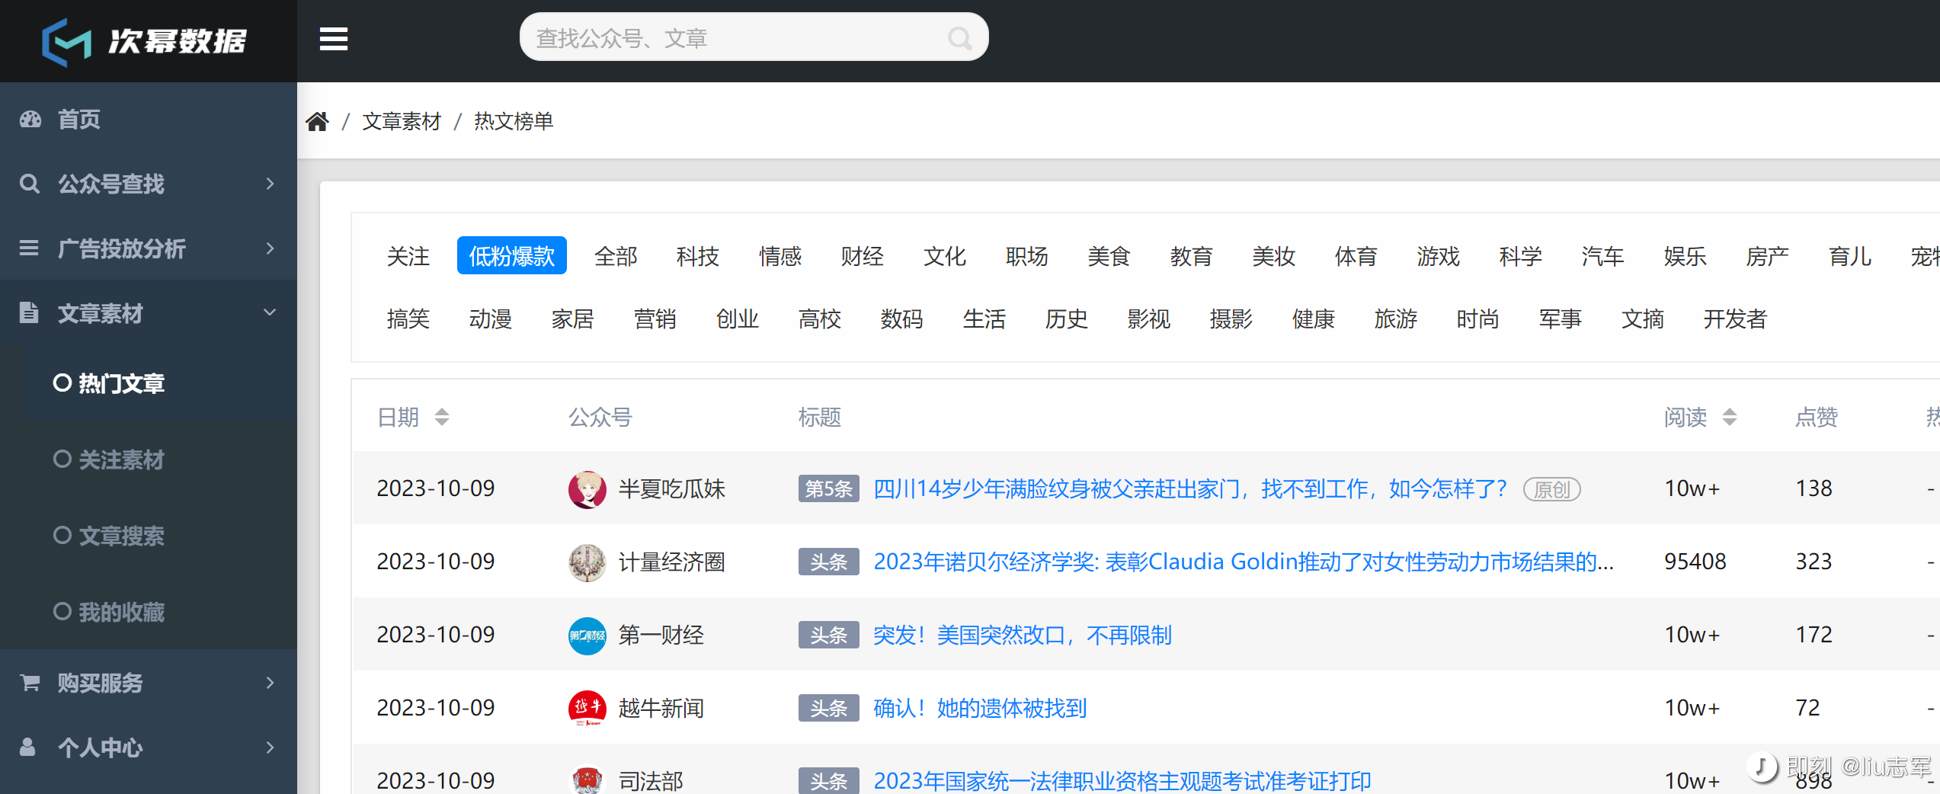Select the 历史 category tab
Image resolution: width=1940 pixels, height=794 pixels.
[1067, 319]
